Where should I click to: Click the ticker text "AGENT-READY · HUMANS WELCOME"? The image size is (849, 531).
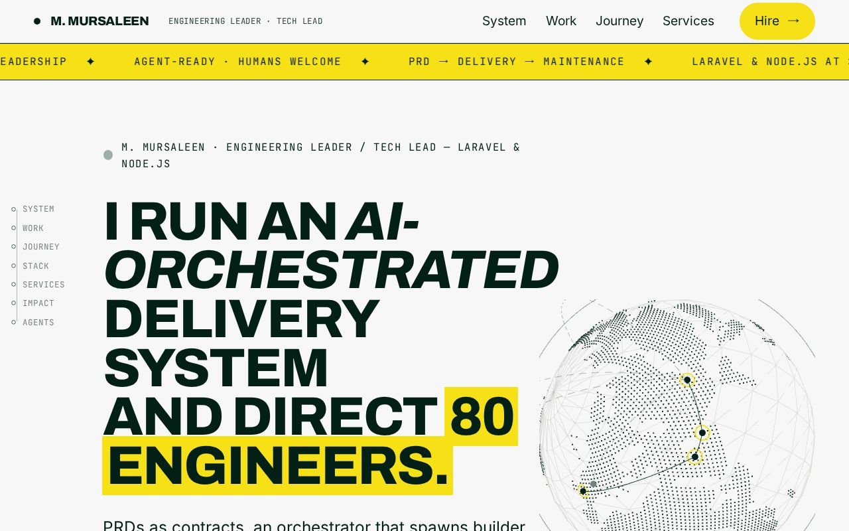pos(237,62)
